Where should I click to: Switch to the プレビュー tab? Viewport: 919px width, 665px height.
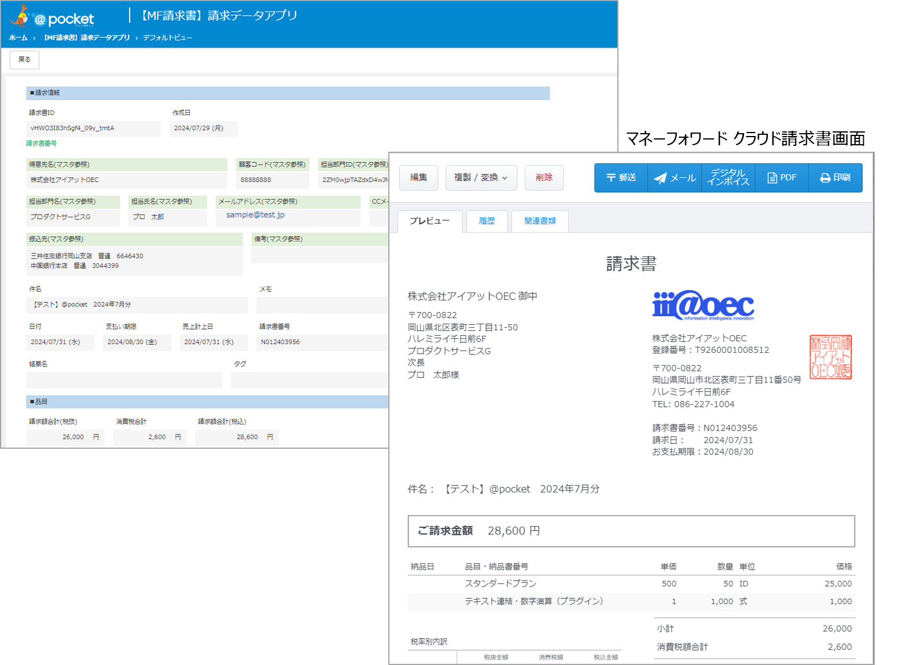pos(430,221)
